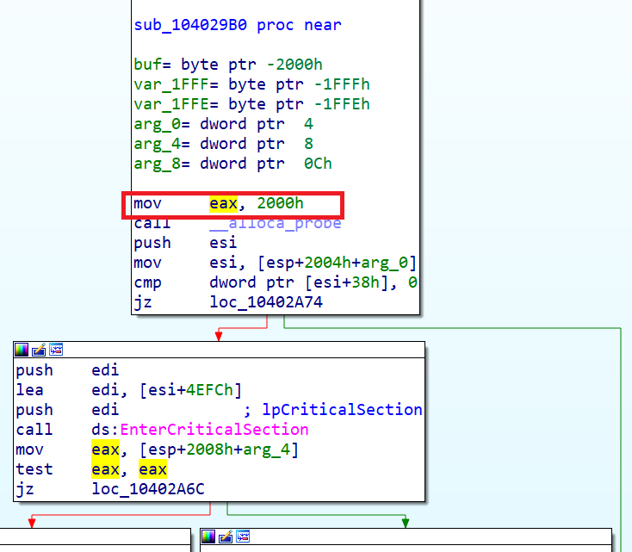The width and height of the screenshot is (632, 552).
Task: Follow jump target loc_10402A6C
Action: coord(148,488)
